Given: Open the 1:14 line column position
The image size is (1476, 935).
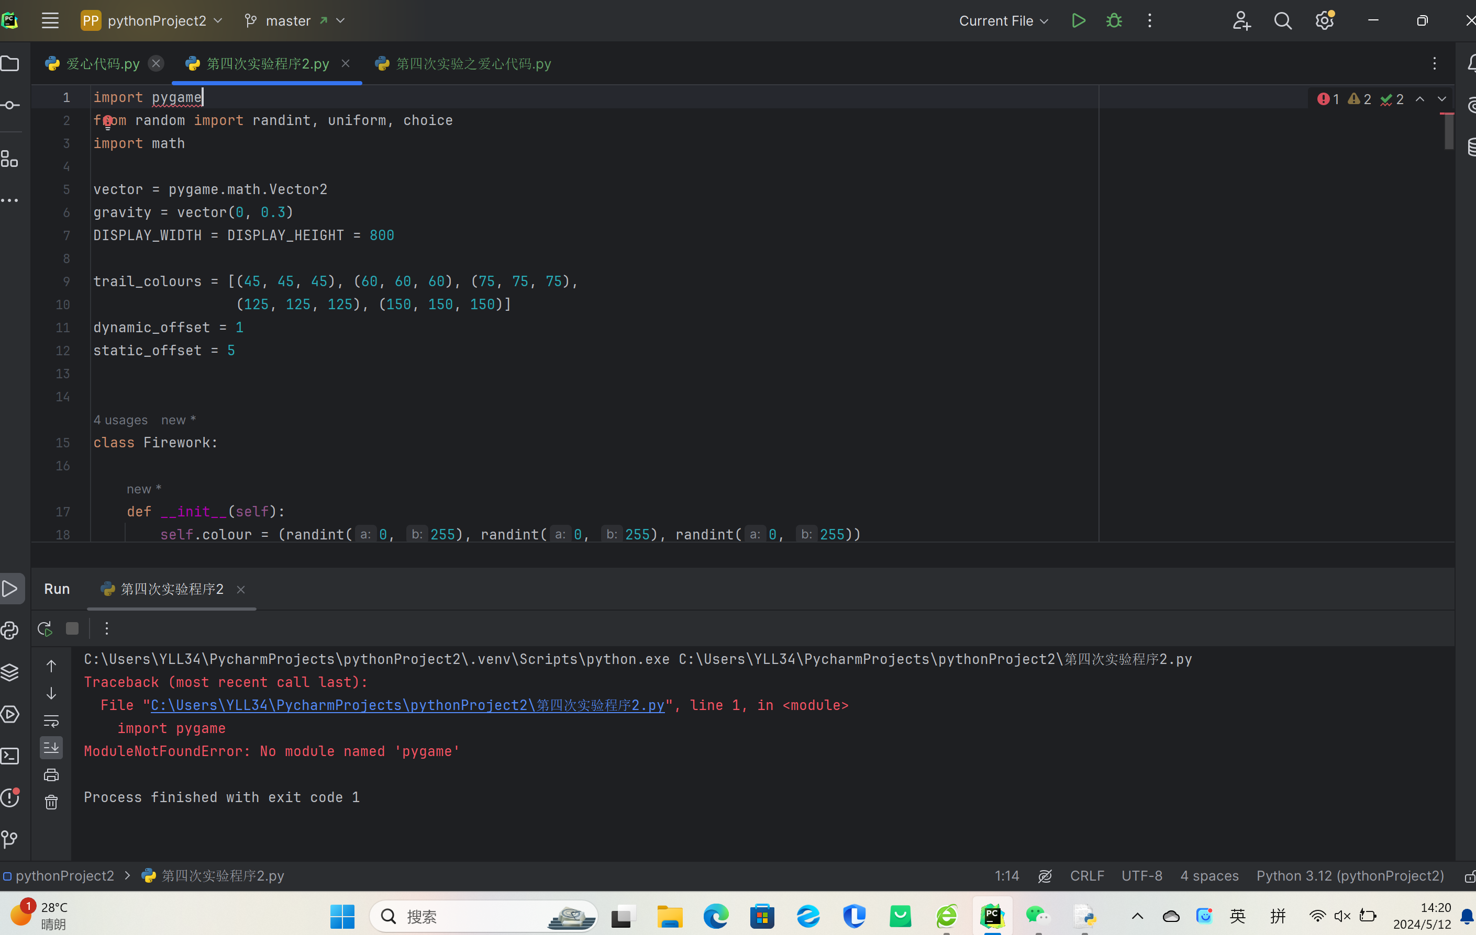Looking at the screenshot, I should 1006,876.
